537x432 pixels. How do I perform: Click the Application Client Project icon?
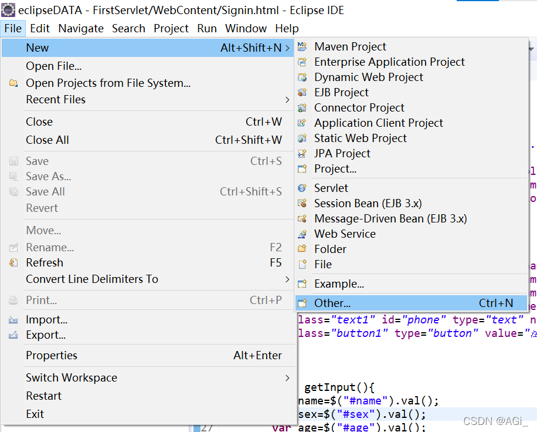pyautogui.click(x=302, y=123)
